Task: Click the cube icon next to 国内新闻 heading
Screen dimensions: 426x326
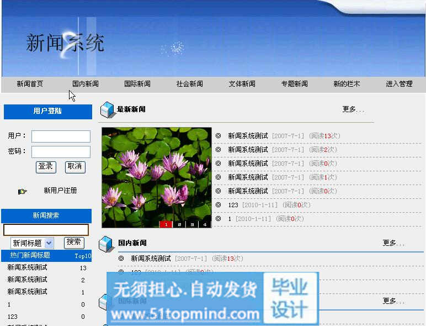Action: [x=106, y=244]
